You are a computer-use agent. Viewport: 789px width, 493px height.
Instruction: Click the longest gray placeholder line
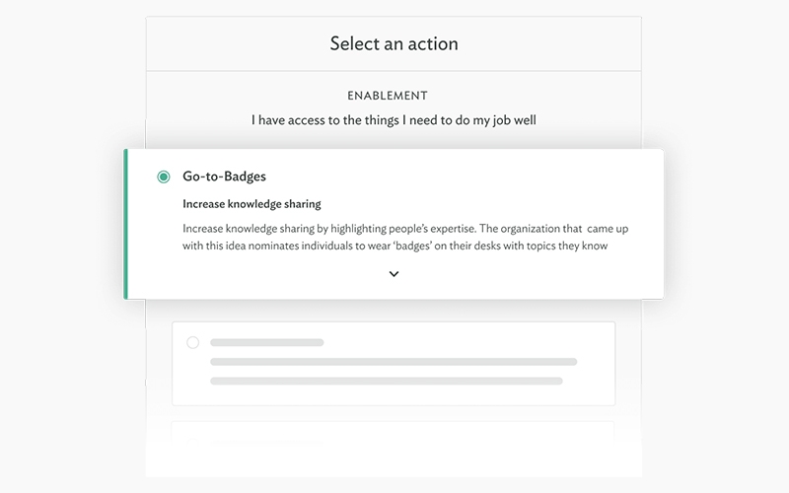[394, 362]
